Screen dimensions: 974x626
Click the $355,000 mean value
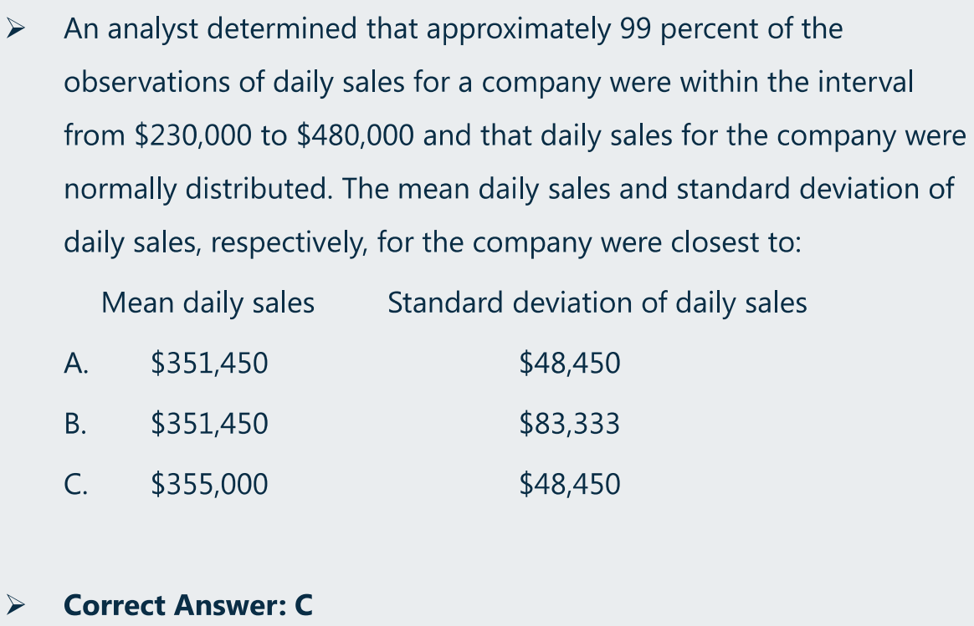(209, 484)
